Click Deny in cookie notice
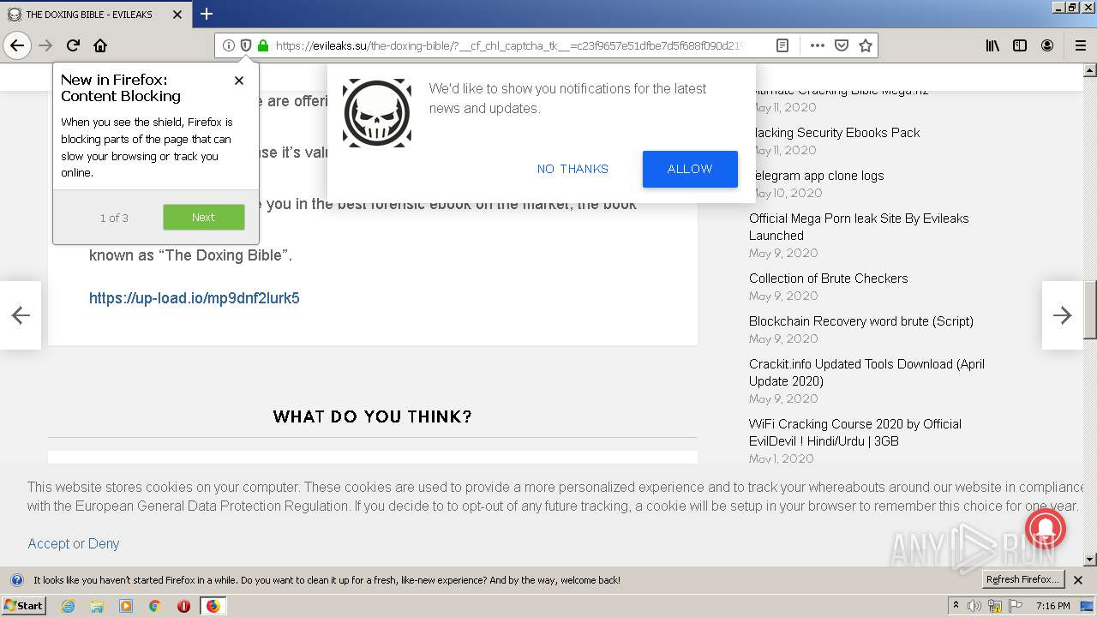The height and width of the screenshot is (617, 1097). [x=104, y=543]
